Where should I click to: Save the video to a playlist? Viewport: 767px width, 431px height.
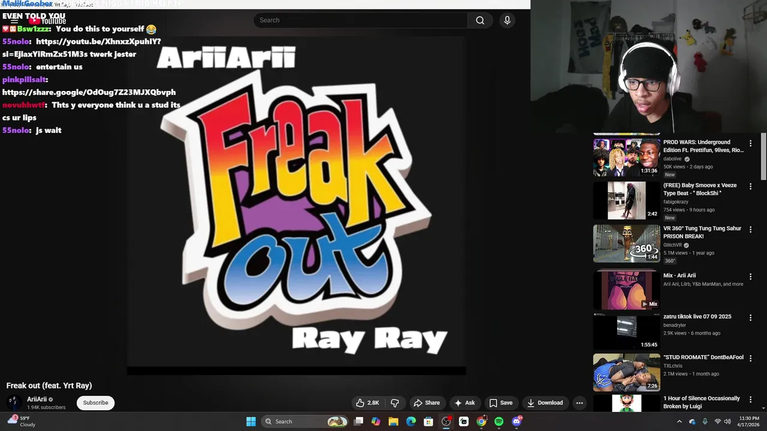coord(501,403)
